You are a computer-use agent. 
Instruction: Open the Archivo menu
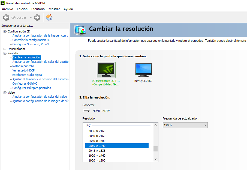pyautogui.click(x=7, y=9)
